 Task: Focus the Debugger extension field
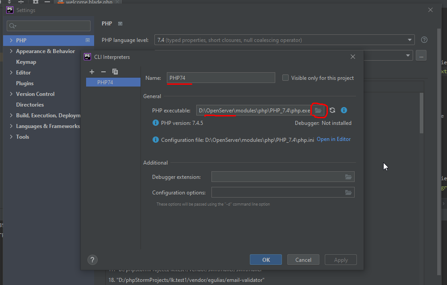pos(278,177)
